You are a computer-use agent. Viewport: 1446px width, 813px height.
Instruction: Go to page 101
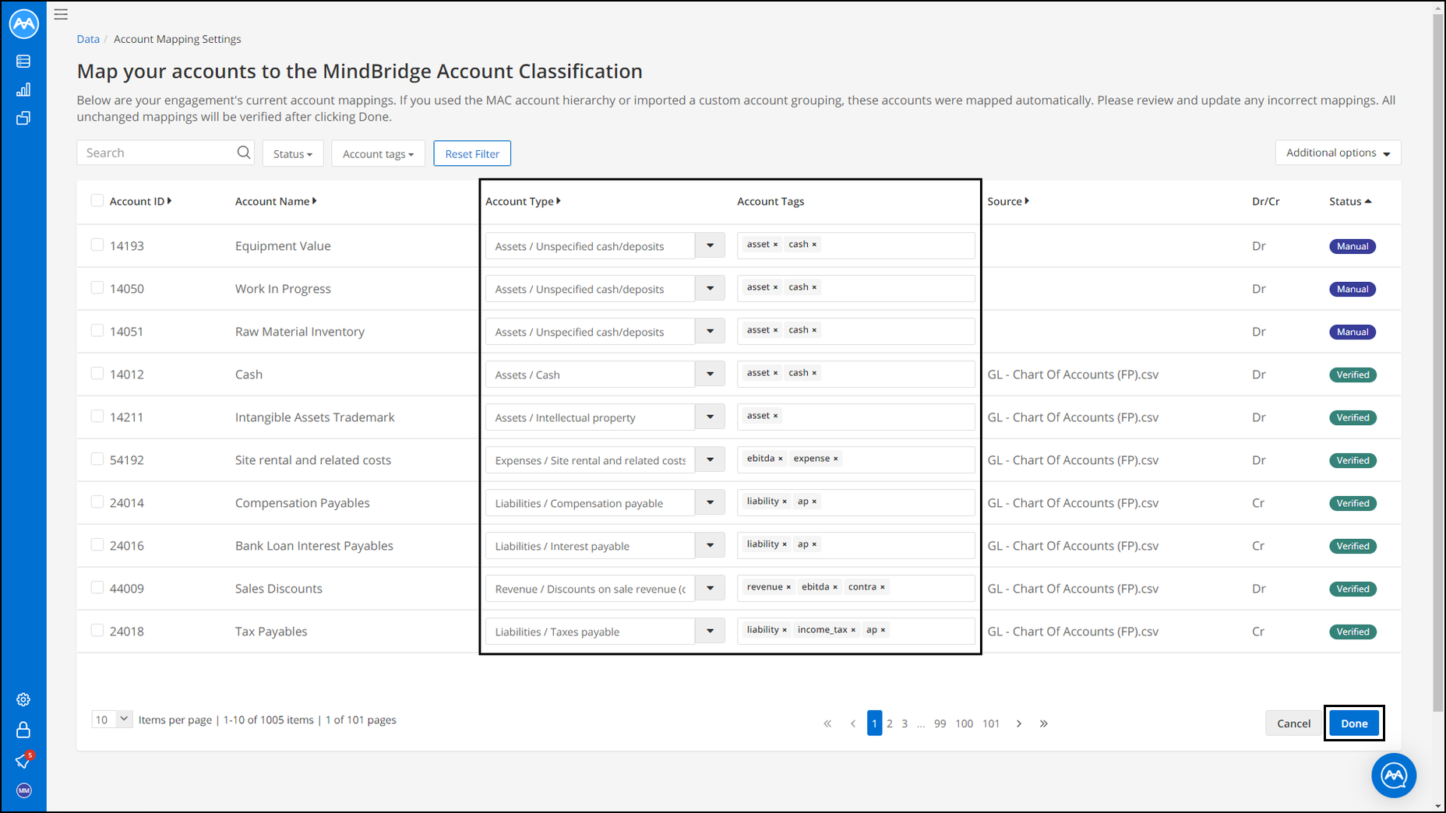991,723
